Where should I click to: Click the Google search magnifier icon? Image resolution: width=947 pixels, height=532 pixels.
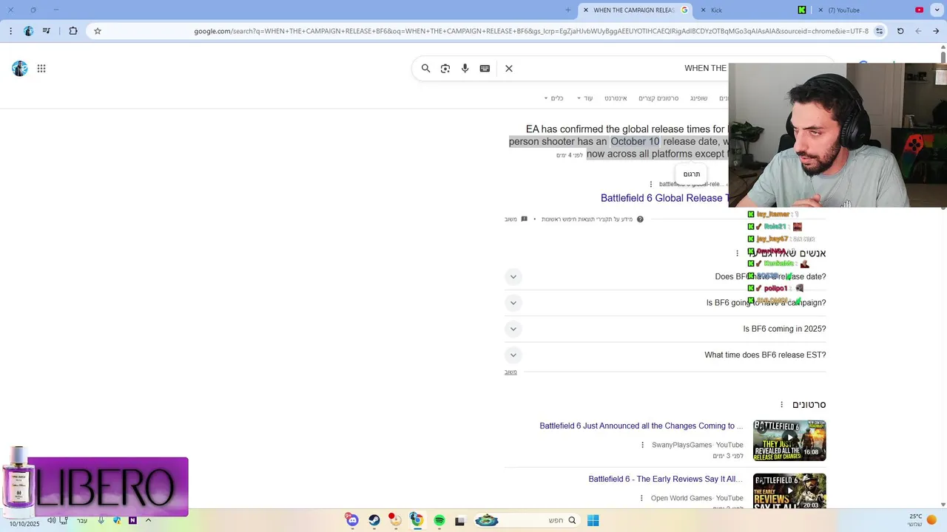tap(426, 69)
